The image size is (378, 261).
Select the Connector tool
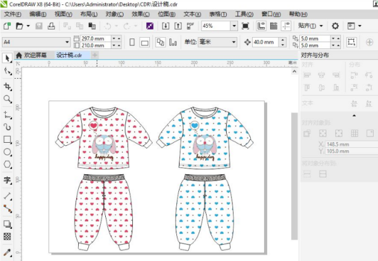tap(8, 209)
